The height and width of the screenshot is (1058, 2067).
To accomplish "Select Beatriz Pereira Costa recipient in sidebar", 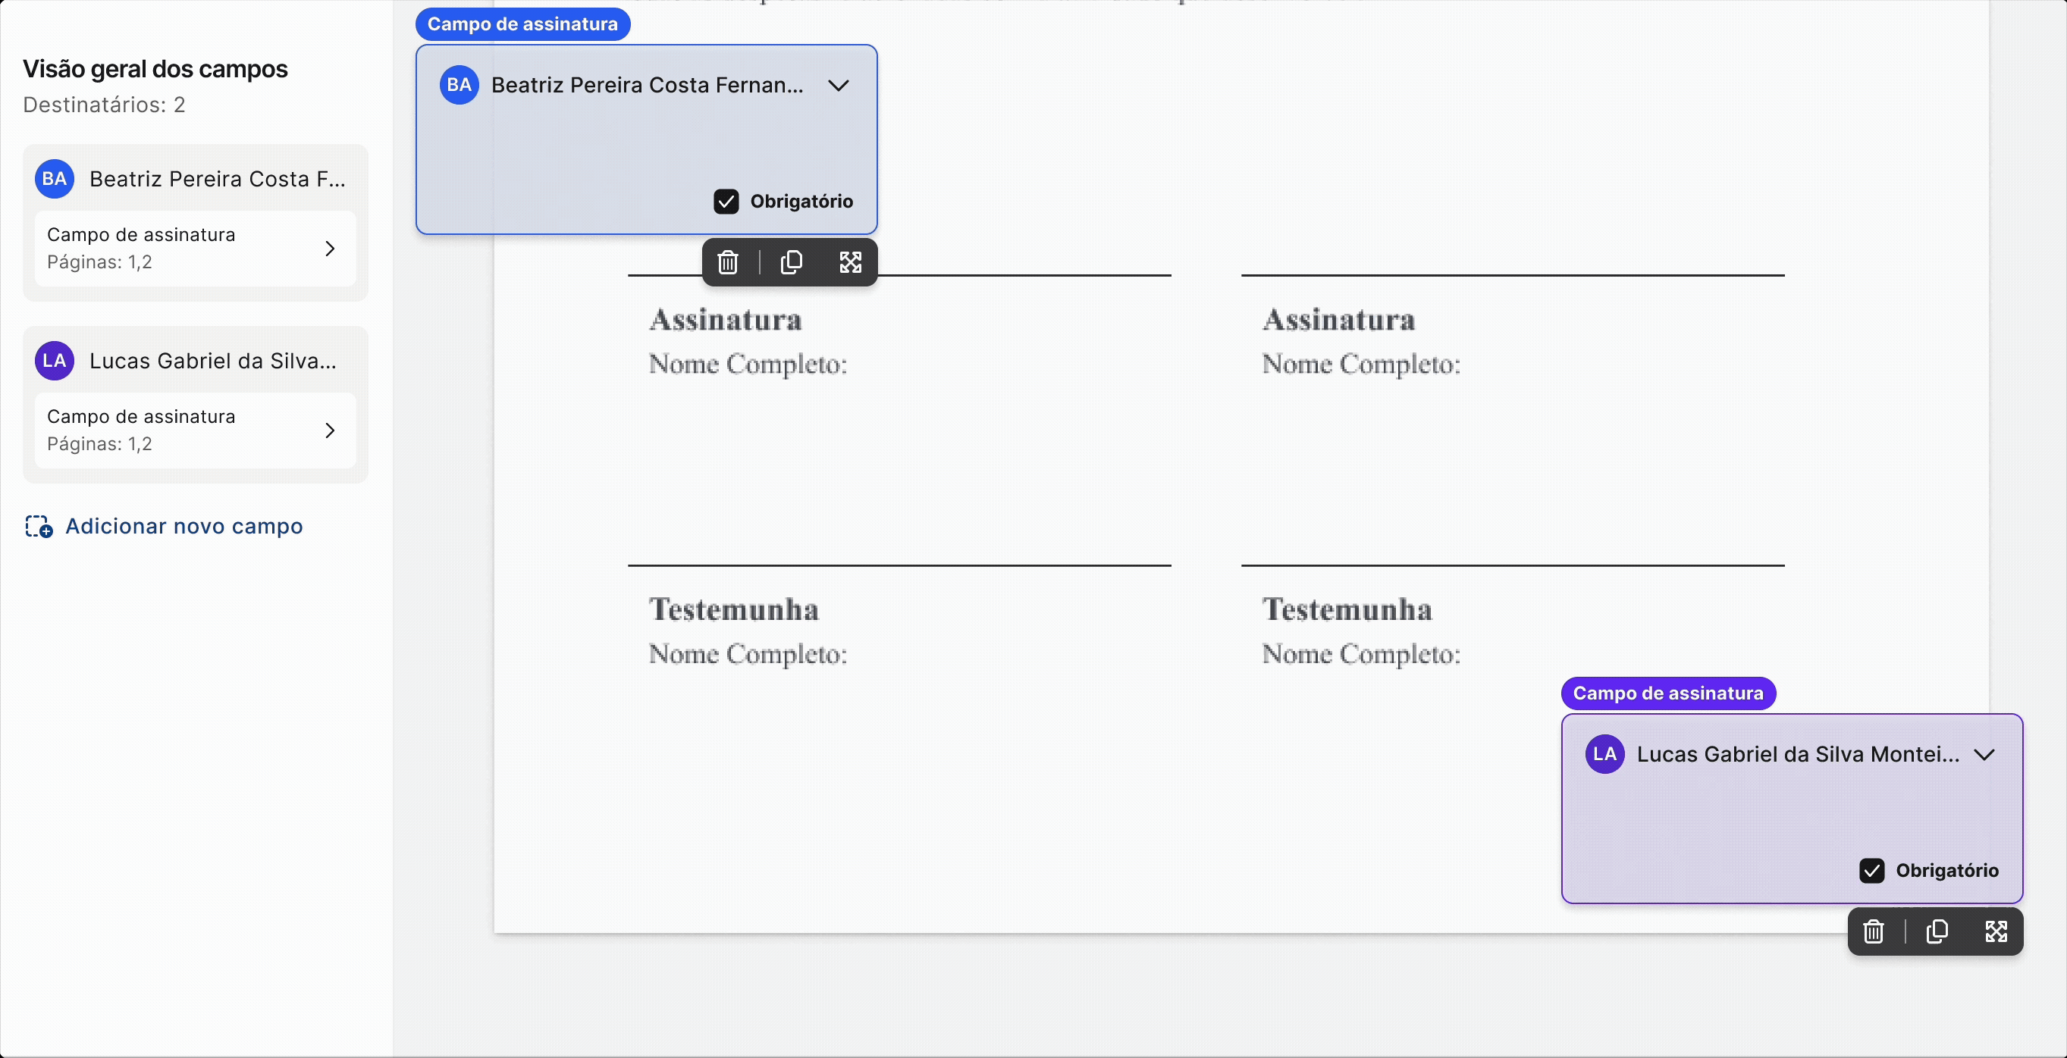I will (x=218, y=179).
